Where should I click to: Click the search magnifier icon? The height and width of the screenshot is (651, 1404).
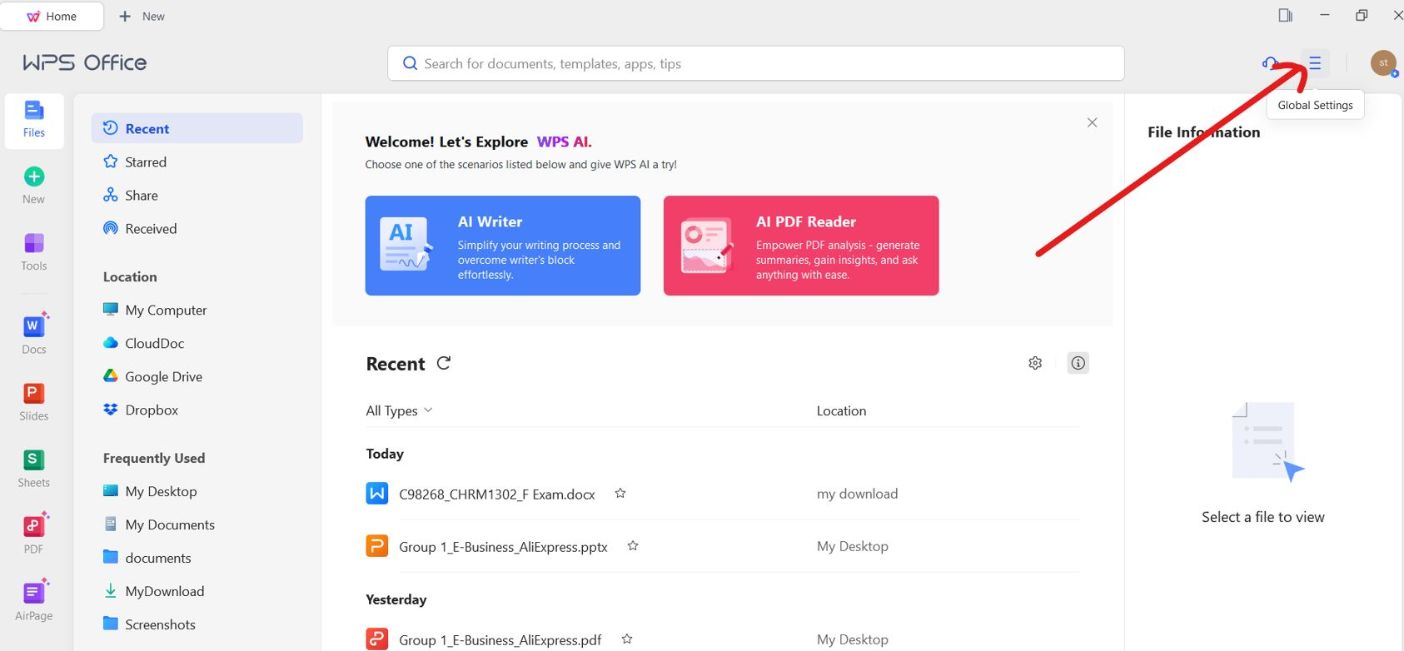(x=410, y=63)
